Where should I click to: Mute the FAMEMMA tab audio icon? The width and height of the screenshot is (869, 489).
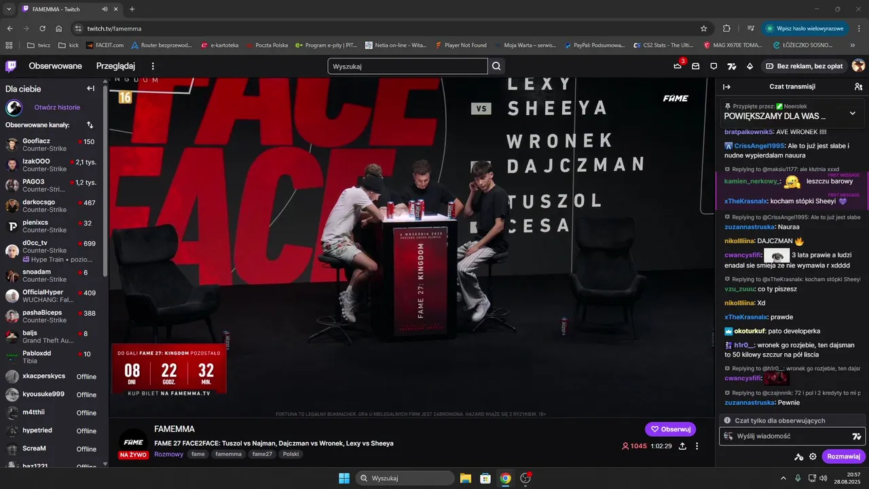pos(105,9)
